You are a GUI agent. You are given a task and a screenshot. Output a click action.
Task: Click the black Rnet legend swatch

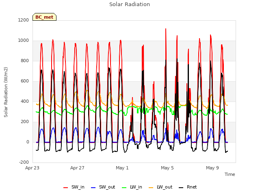coord(181,188)
